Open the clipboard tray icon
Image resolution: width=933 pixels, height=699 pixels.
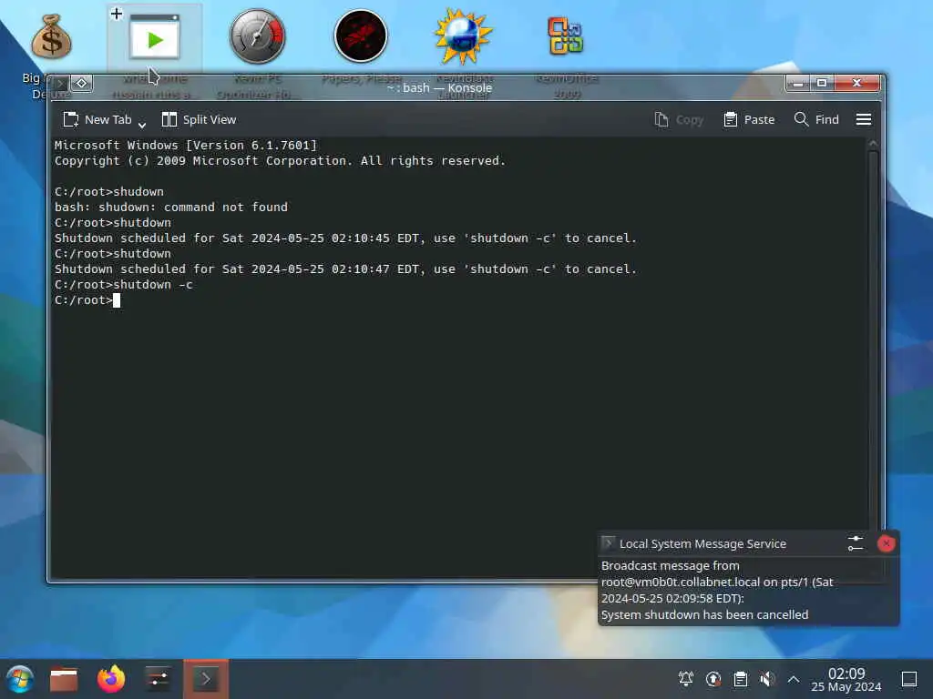pyautogui.click(x=740, y=679)
